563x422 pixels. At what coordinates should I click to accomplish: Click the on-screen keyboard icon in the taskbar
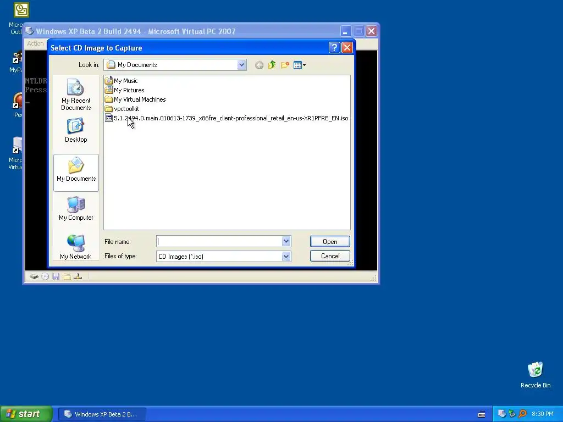pyautogui.click(x=482, y=414)
